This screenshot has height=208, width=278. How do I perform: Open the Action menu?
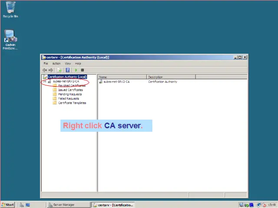tap(56, 63)
